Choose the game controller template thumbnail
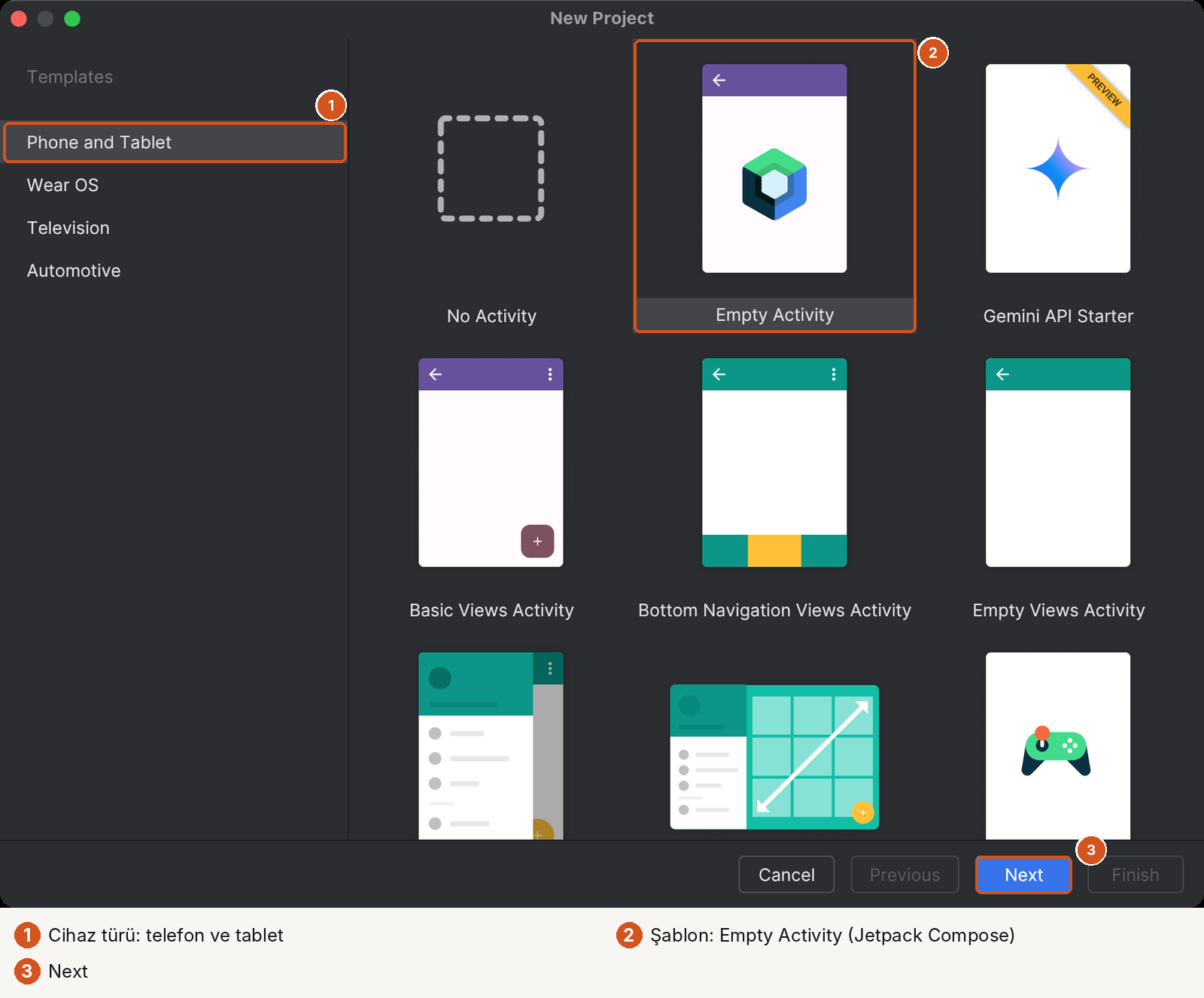The image size is (1204, 998). click(x=1058, y=746)
